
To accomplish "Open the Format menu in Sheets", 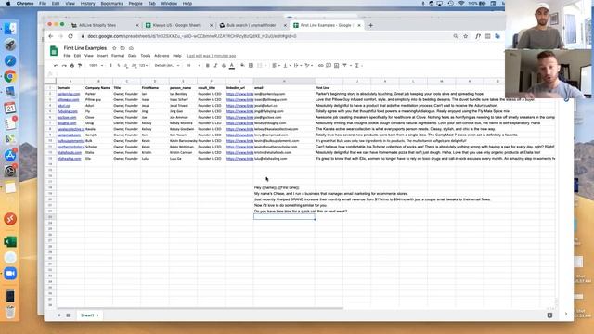I will (118, 56).
